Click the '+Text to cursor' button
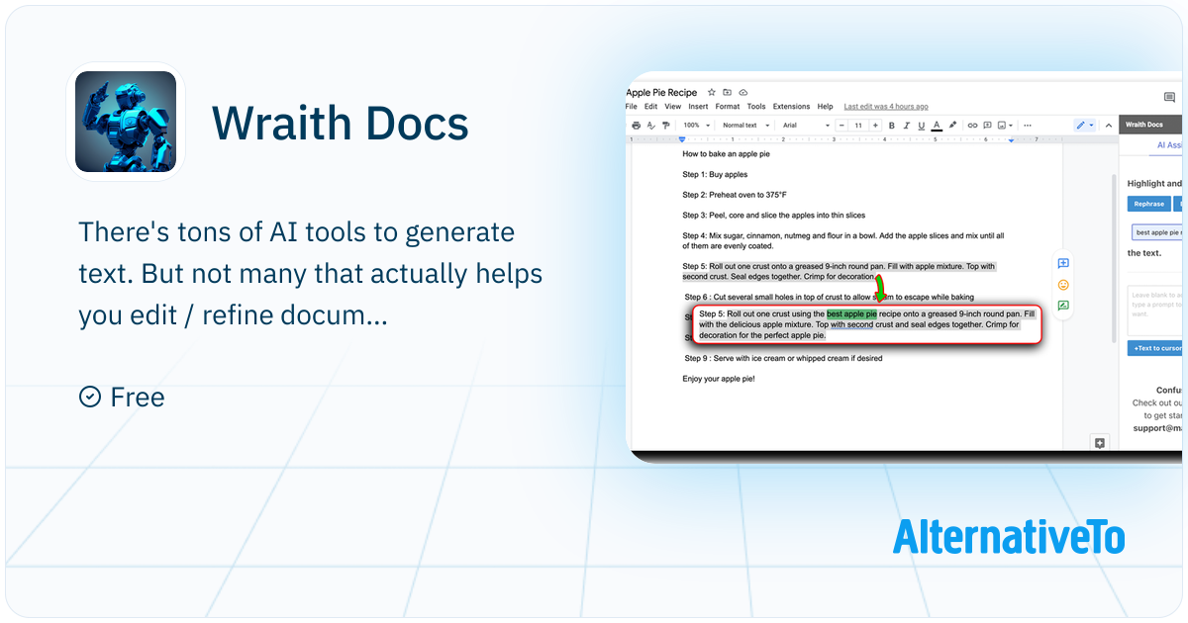The image size is (1188, 623). tap(1155, 348)
